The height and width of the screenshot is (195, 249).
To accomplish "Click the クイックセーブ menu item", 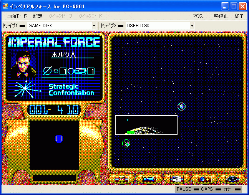I will coord(61,16).
